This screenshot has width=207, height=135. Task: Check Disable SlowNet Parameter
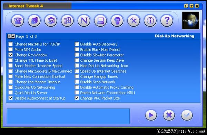(x=77, y=55)
